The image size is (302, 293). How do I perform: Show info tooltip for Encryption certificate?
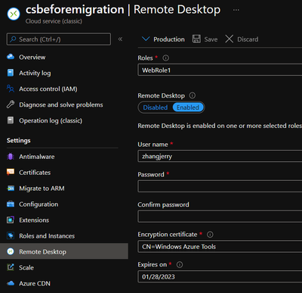(x=210, y=235)
